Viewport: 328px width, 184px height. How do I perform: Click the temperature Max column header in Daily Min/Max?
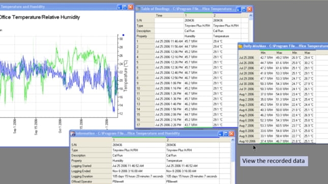tap(309, 53)
